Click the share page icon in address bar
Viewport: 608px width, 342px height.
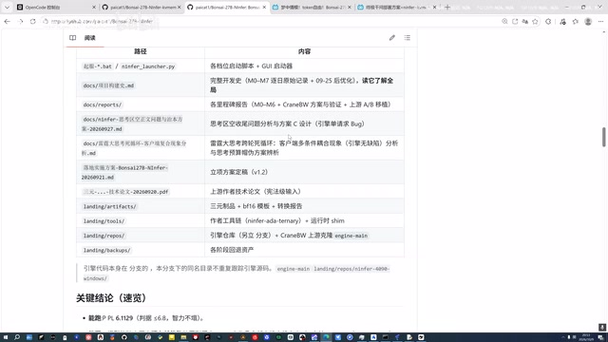tap(515, 21)
